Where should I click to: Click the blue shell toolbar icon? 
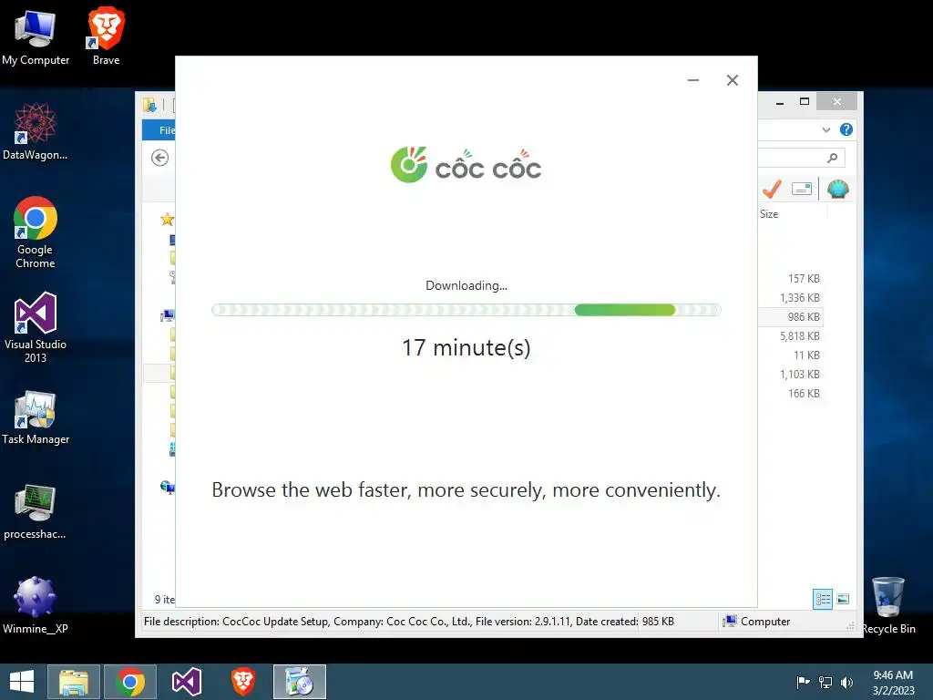click(x=838, y=190)
